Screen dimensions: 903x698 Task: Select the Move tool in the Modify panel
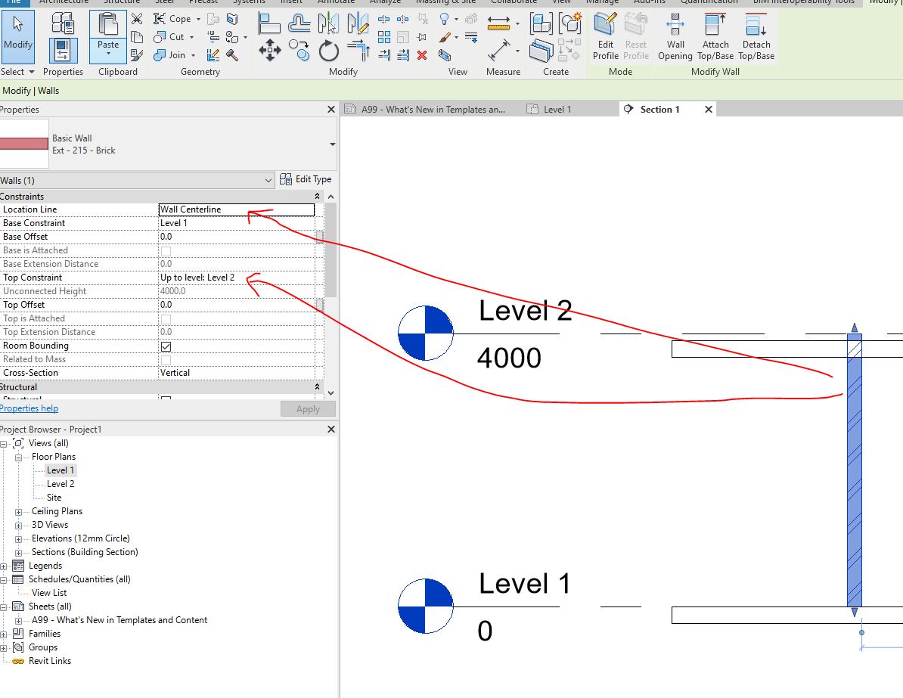coord(270,49)
